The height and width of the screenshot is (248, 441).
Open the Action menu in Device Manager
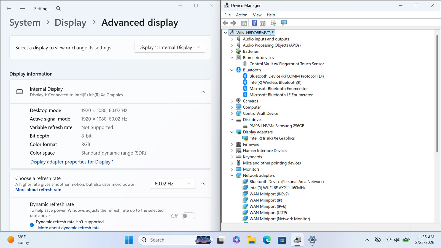tap(242, 15)
